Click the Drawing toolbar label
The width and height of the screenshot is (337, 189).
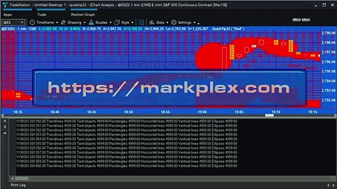pyautogui.click(x=75, y=22)
